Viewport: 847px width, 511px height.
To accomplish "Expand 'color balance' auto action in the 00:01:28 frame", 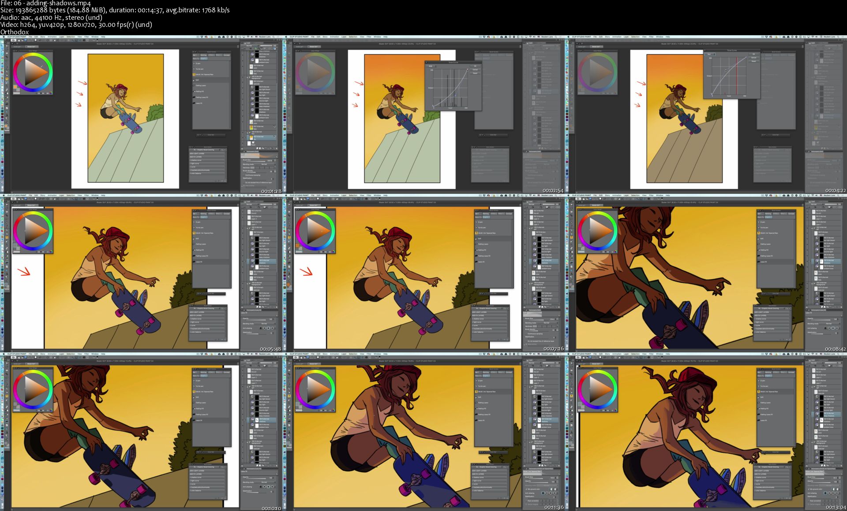I will coord(190,173).
